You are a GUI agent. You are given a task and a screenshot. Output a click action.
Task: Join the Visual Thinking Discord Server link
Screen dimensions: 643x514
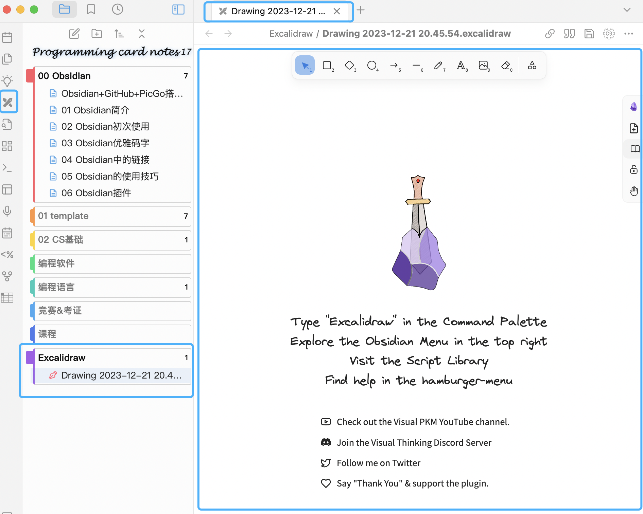point(406,443)
